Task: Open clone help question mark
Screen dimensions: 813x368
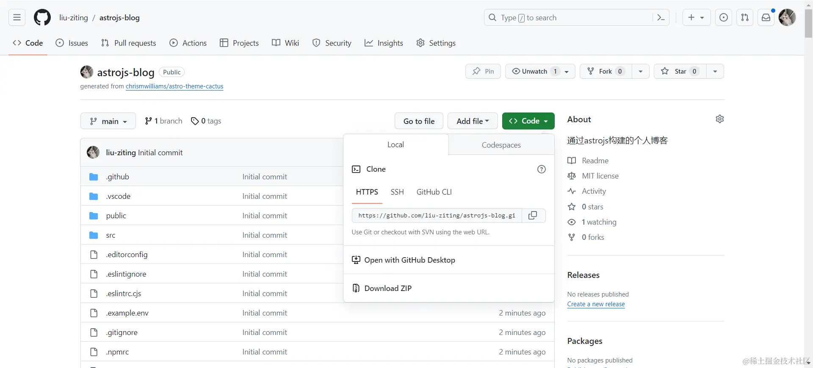Action: click(541, 169)
